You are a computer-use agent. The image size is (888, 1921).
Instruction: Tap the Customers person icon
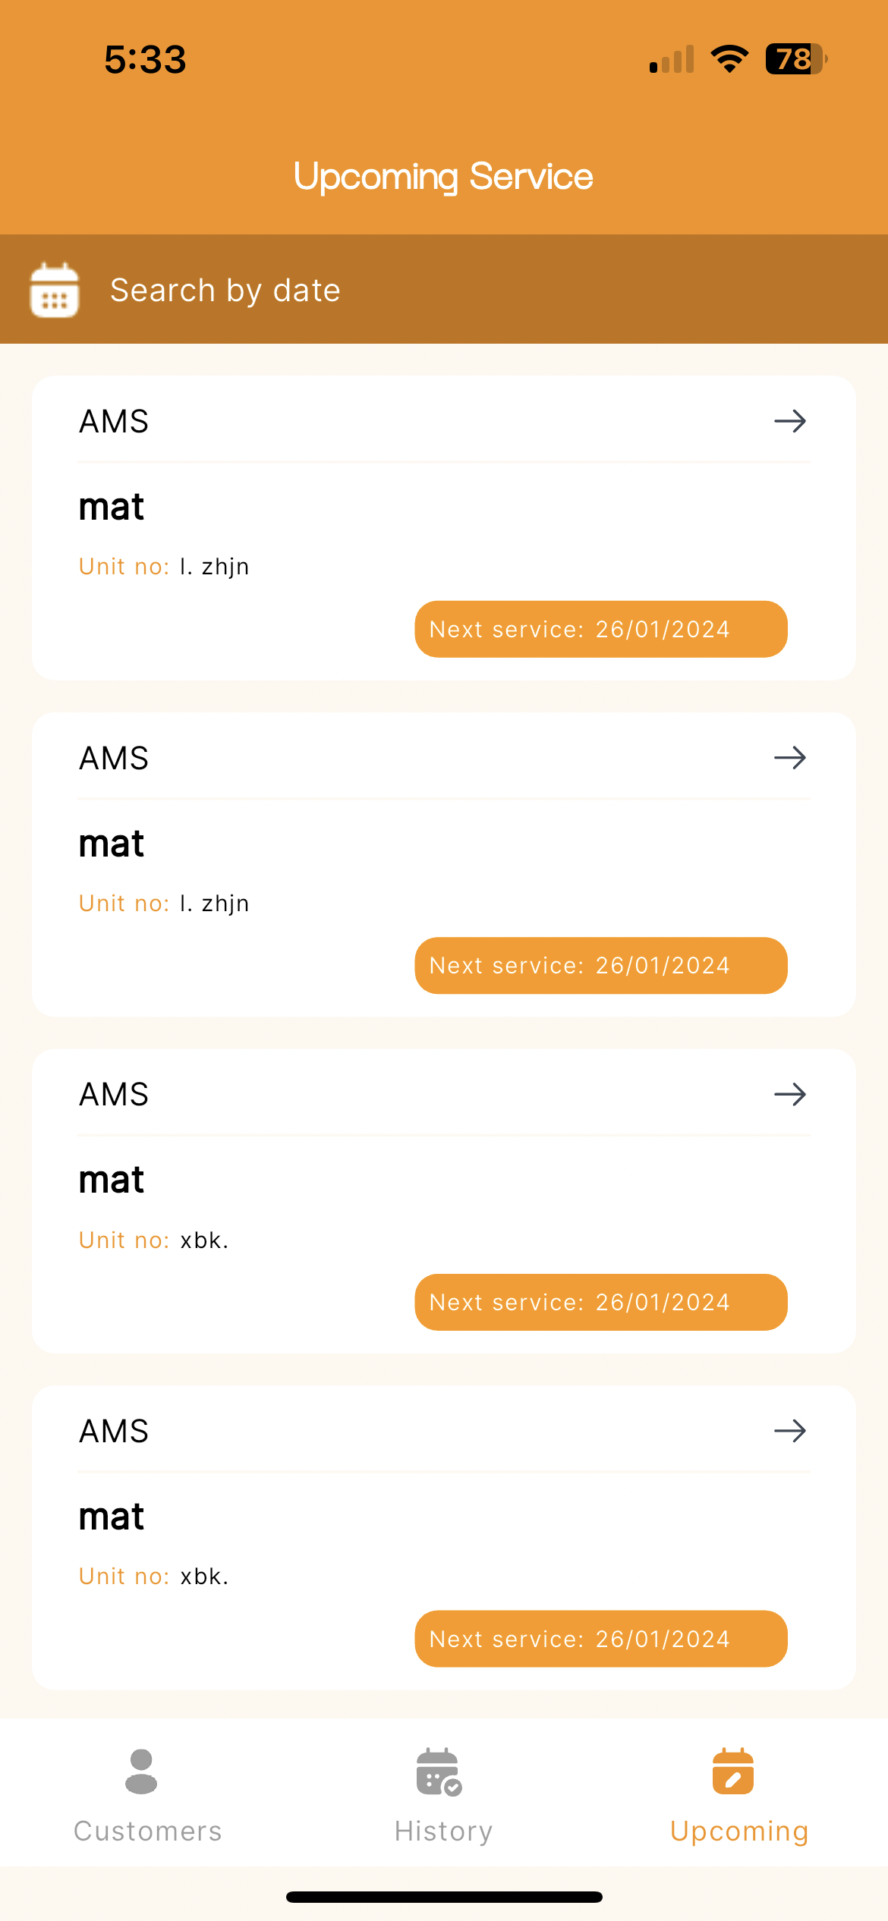click(141, 1772)
